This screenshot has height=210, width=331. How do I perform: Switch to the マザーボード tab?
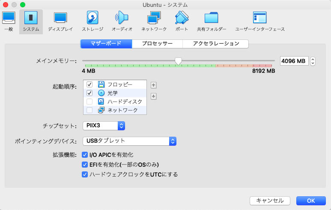[x=106, y=44]
